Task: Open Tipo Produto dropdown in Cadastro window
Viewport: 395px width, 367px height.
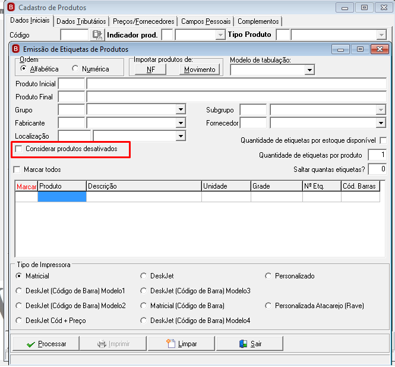Action: point(381,34)
